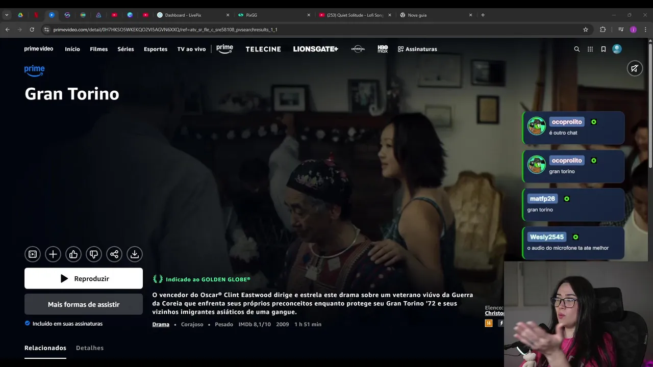653x367 pixels.
Task: Open the Esportes section
Action: (x=156, y=49)
